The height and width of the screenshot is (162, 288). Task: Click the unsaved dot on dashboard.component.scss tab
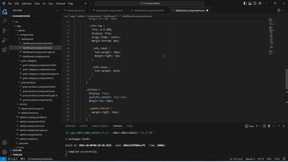207,10
